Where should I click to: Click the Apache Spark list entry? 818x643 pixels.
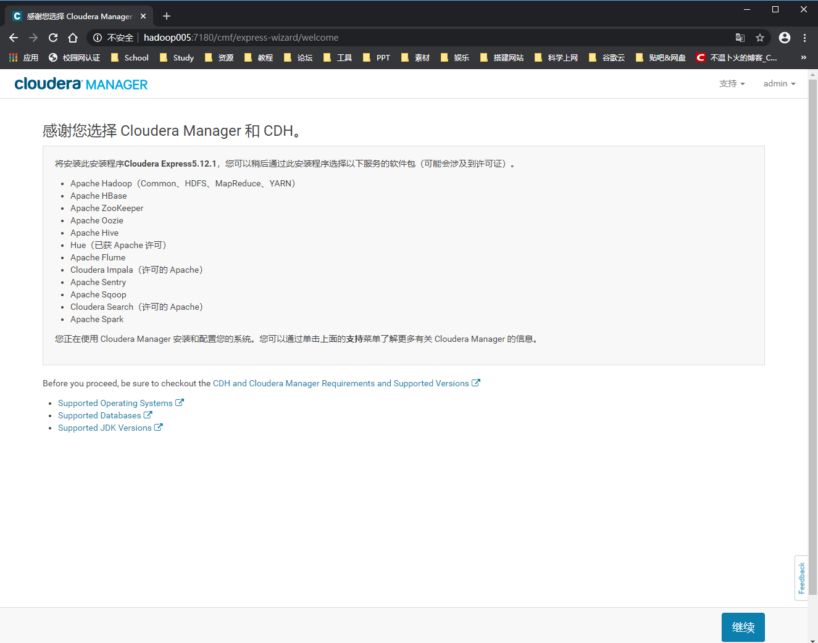click(x=97, y=319)
